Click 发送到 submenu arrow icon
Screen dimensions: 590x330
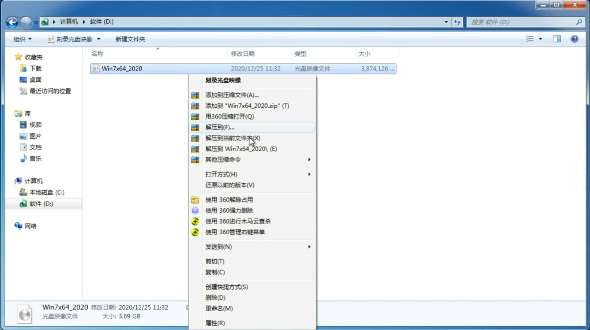pos(309,247)
